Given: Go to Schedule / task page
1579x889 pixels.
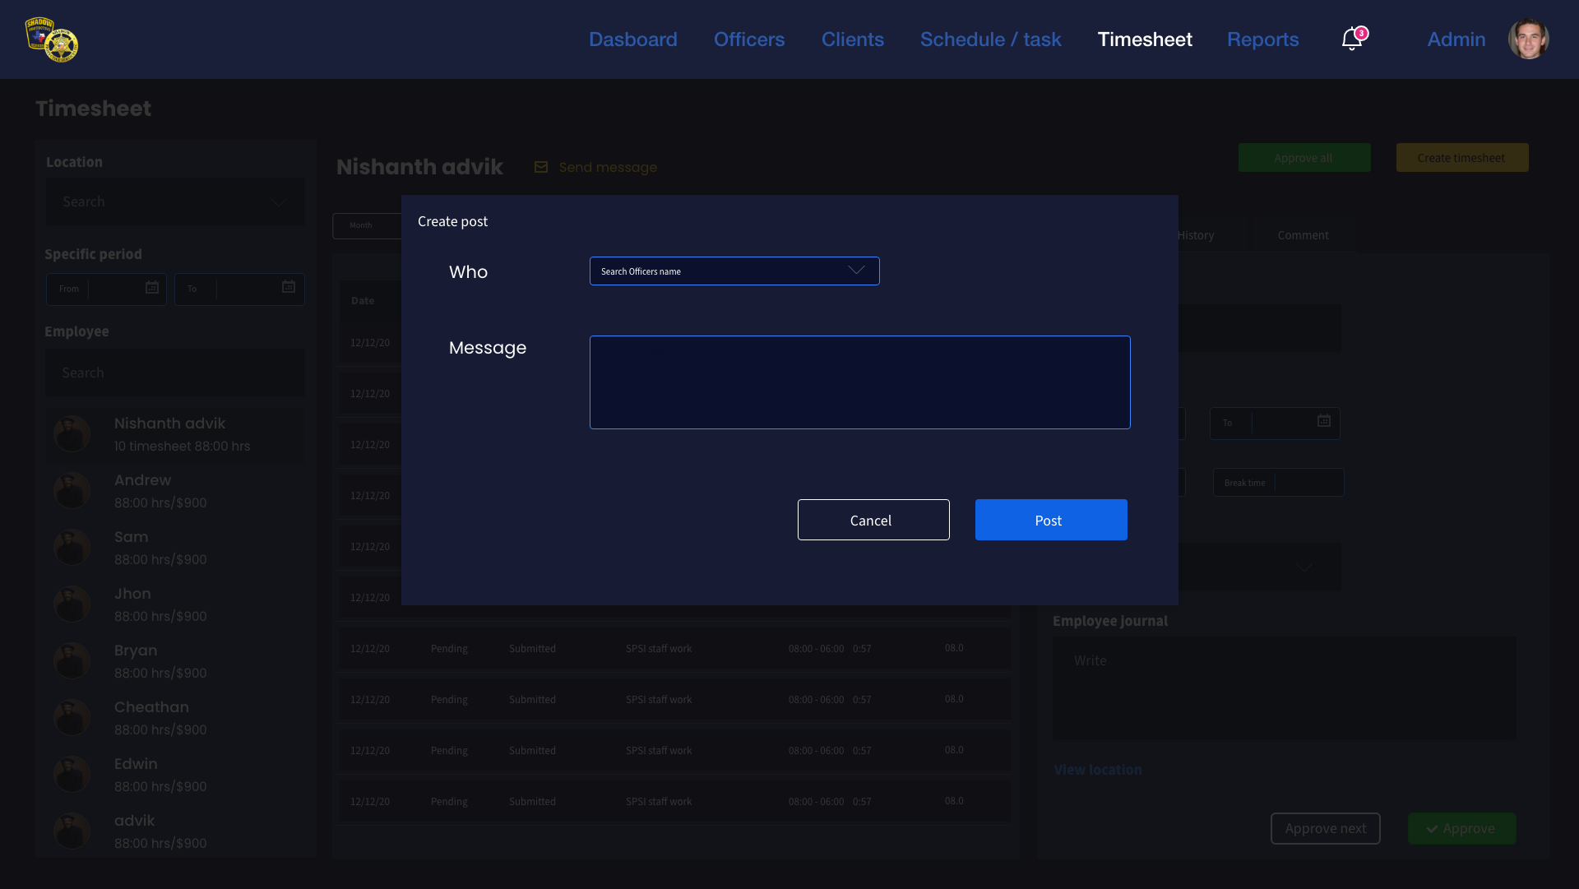Looking at the screenshot, I should point(990,39).
